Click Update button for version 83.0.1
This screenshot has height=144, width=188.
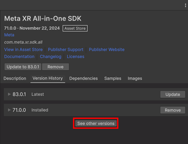173,95
